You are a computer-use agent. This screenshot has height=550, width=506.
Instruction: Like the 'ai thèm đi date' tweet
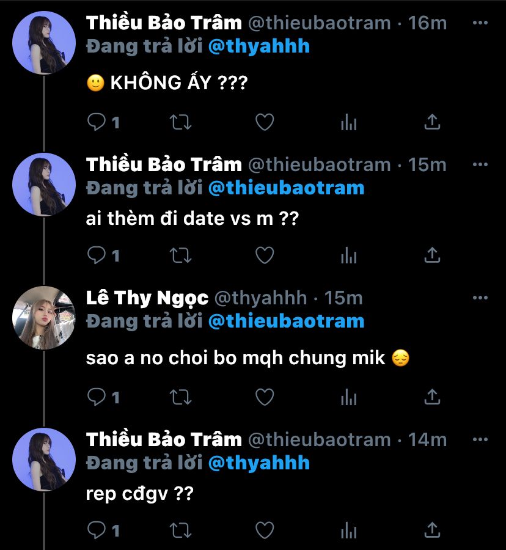tap(264, 255)
